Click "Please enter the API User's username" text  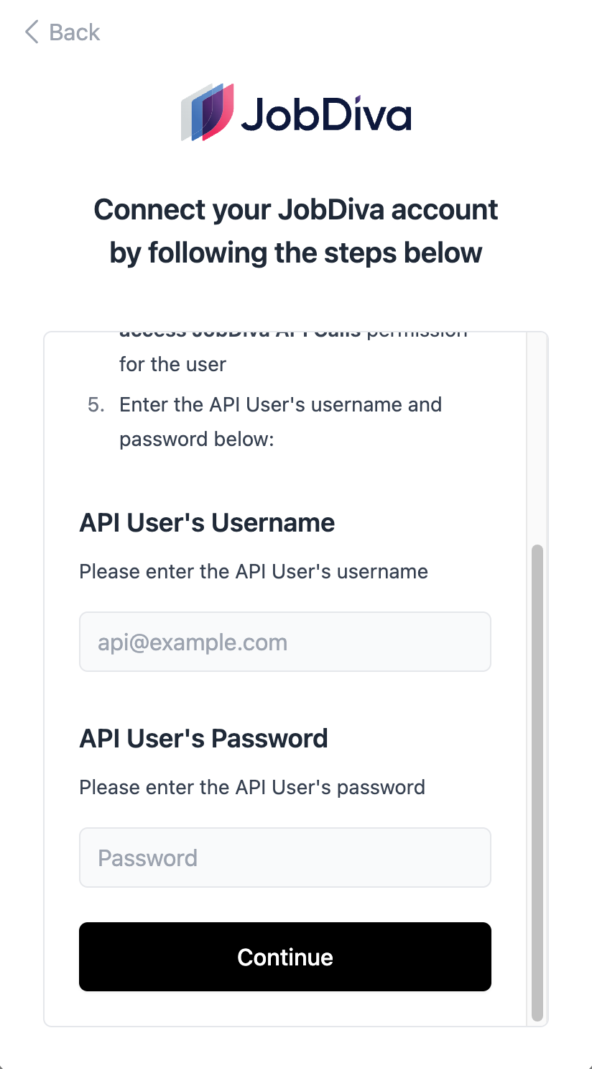click(254, 572)
